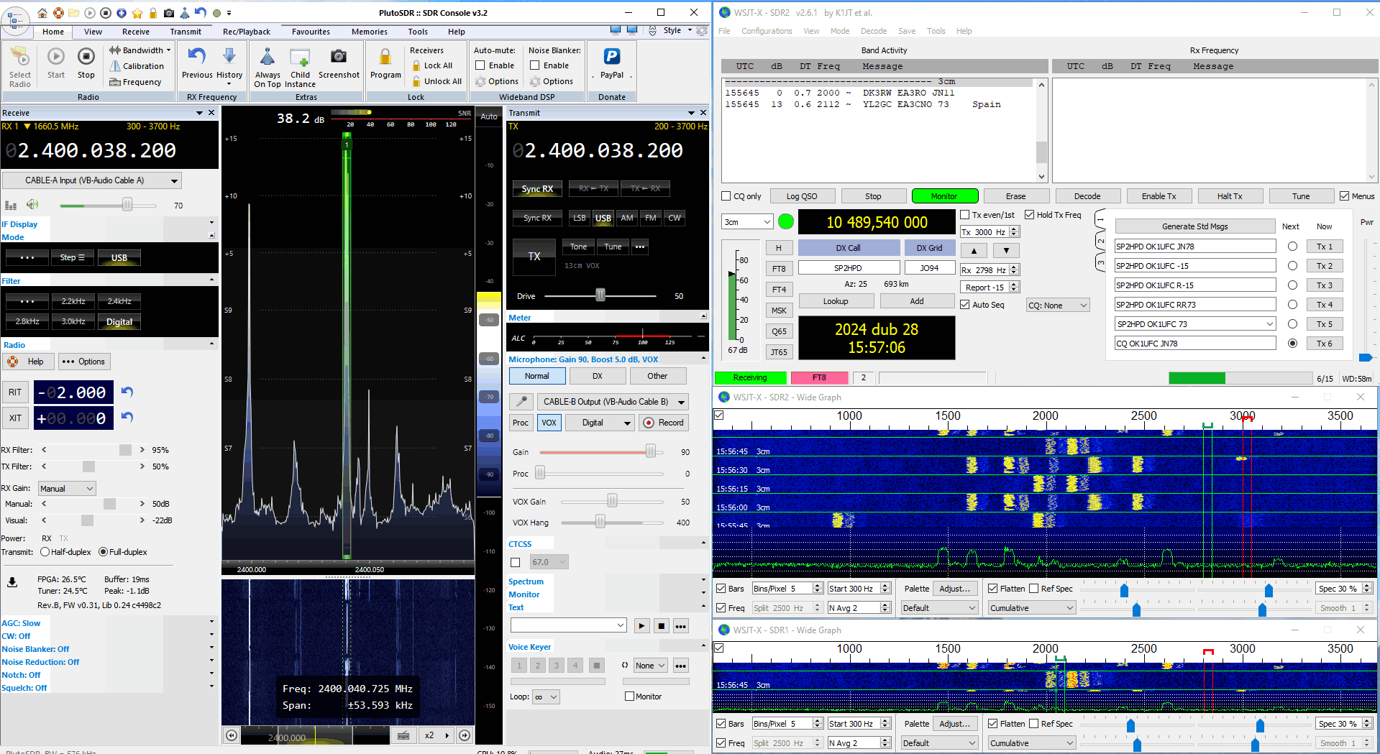Viewport: 1380px width, 754px height.
Task: Open the CABLE-A Input device dropdown
Action: tap(92, 180)
